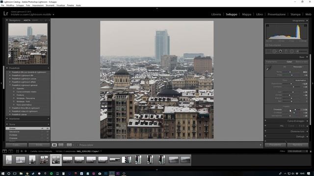This screenshot has width=314, height=176.
Task: Expand the Istantanee panel
Action: pos(7,119)
